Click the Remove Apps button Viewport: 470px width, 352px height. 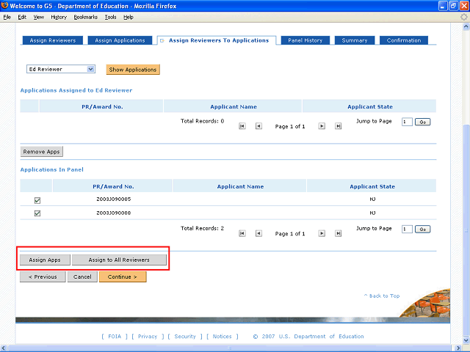point(42,152)
